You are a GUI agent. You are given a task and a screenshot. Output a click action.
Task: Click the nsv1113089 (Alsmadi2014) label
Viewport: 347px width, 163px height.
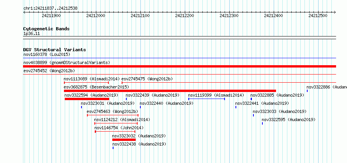[x=92, y=79]
